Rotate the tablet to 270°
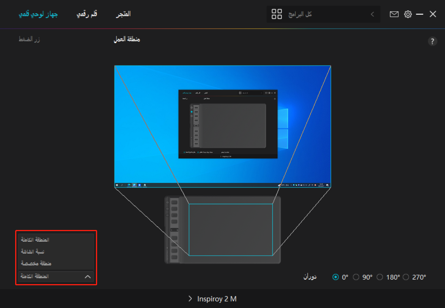 tap(406, 277)
